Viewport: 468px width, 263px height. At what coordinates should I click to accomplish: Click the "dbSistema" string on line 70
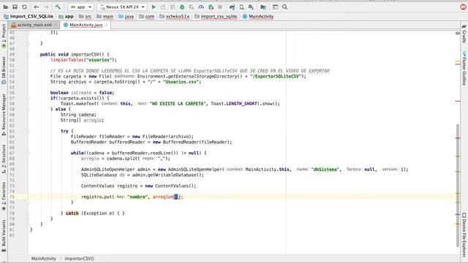tap(325, 169)
